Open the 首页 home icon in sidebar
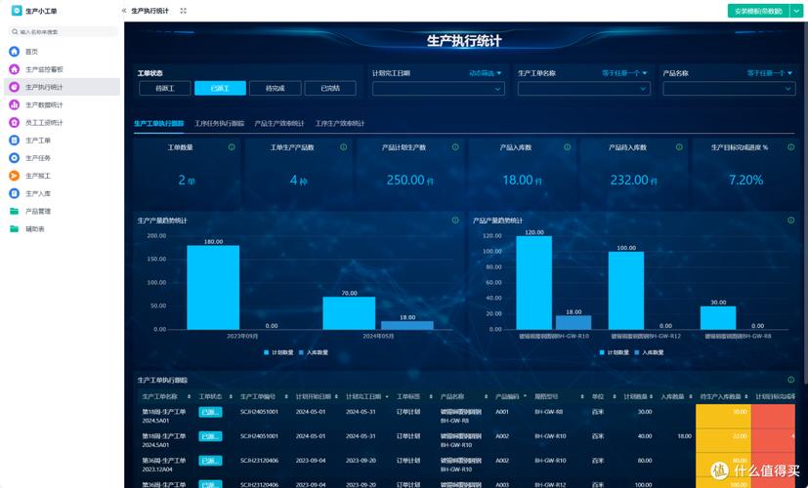This screenshot has width=808, height=488. 15,52
